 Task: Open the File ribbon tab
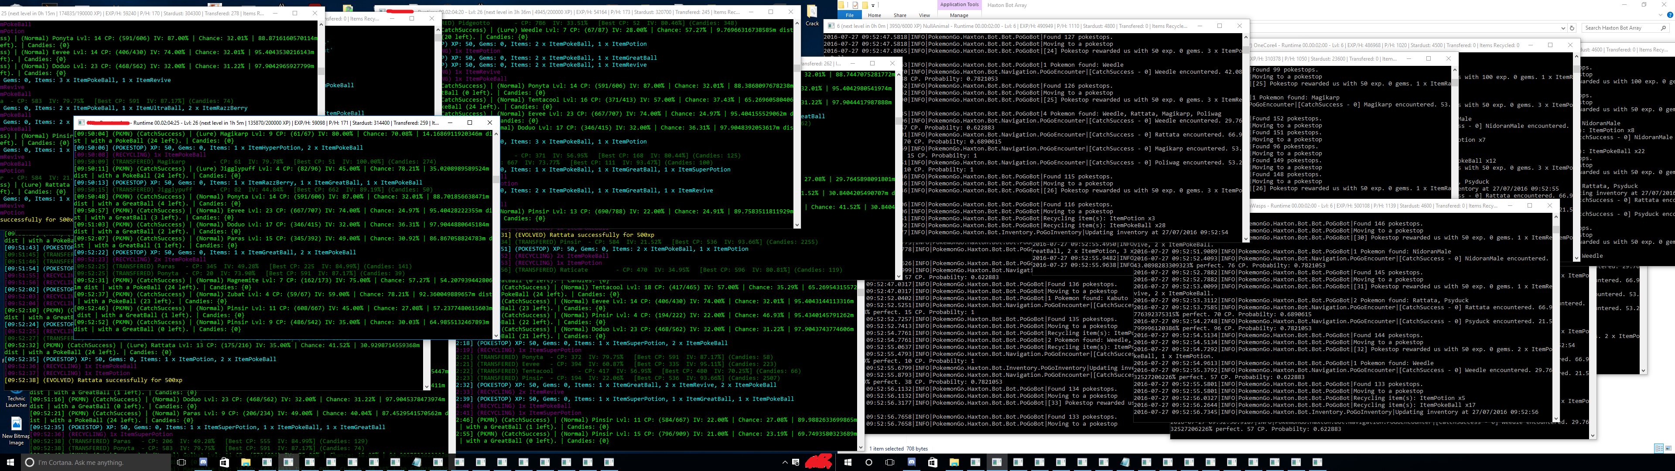(x=849, y=15)
